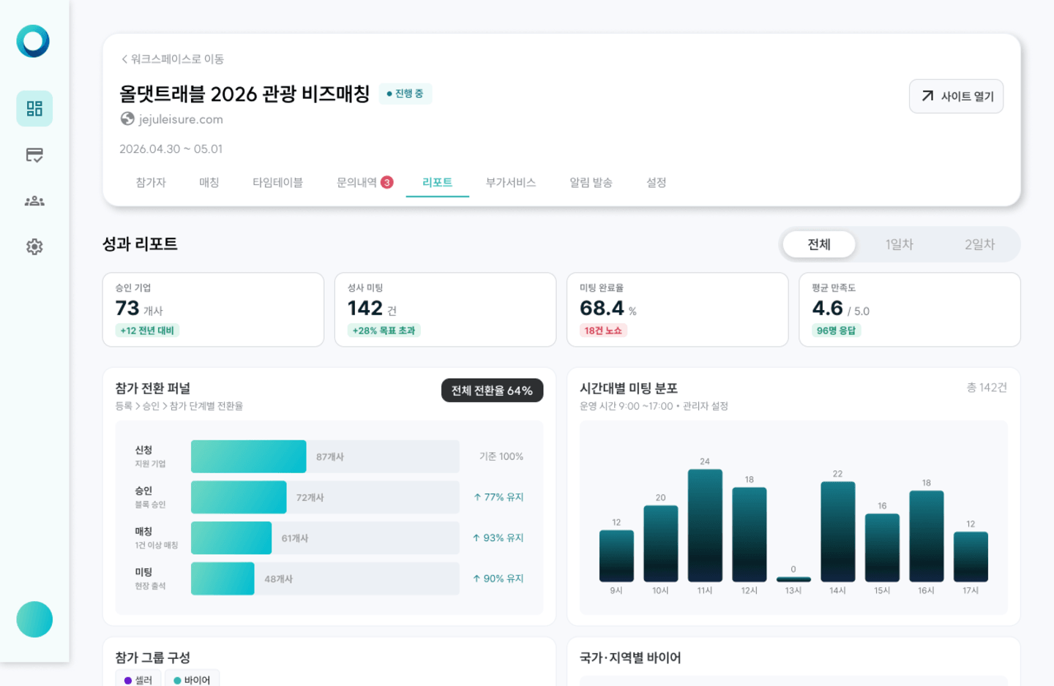Switch to the 타임테이블 tab

click(278, 182)
